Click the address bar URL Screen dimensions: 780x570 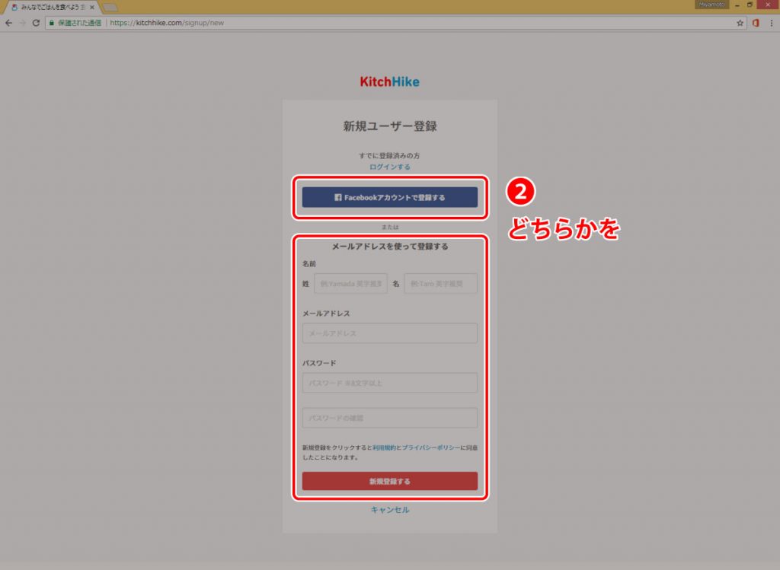[167, 23]
